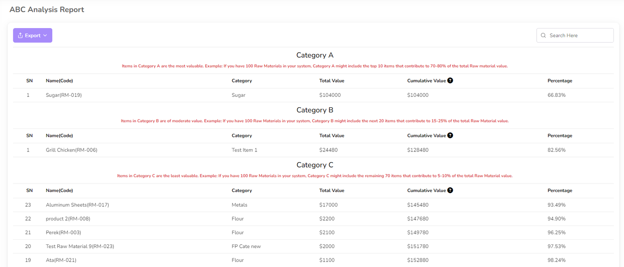The width and height of the screenshot is (624, 267).
Task: Focus the Search Here input field
Action: pos(579,36)
